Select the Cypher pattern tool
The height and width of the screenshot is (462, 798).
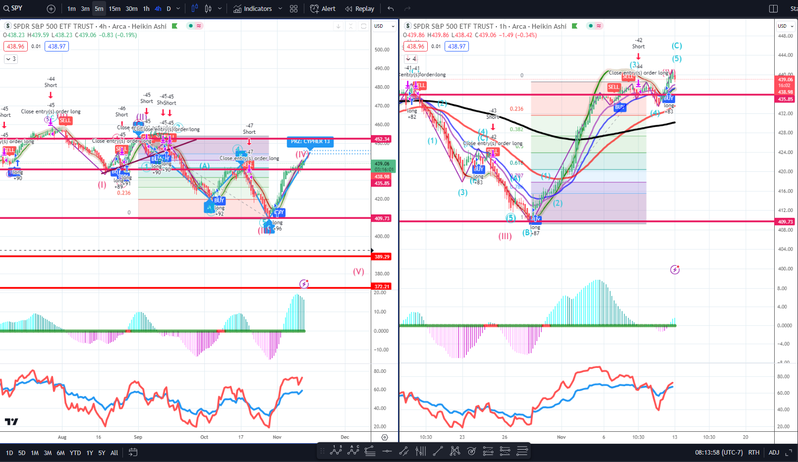[455, 451]
